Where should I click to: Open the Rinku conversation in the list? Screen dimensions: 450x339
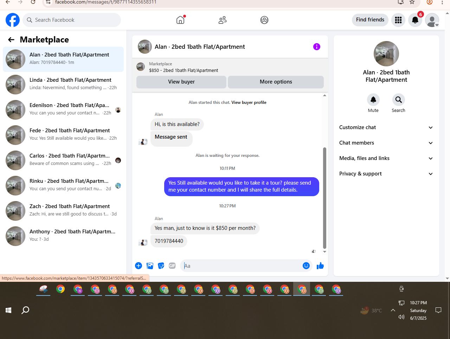tap(63, 186)
